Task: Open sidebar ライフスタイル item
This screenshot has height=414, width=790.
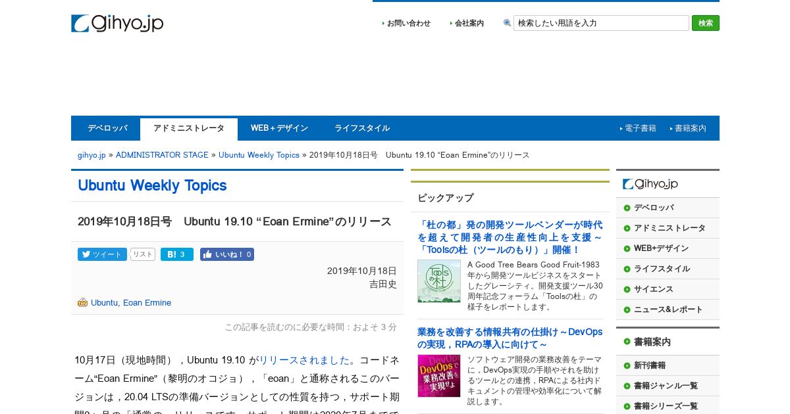Action: point(668,269)
